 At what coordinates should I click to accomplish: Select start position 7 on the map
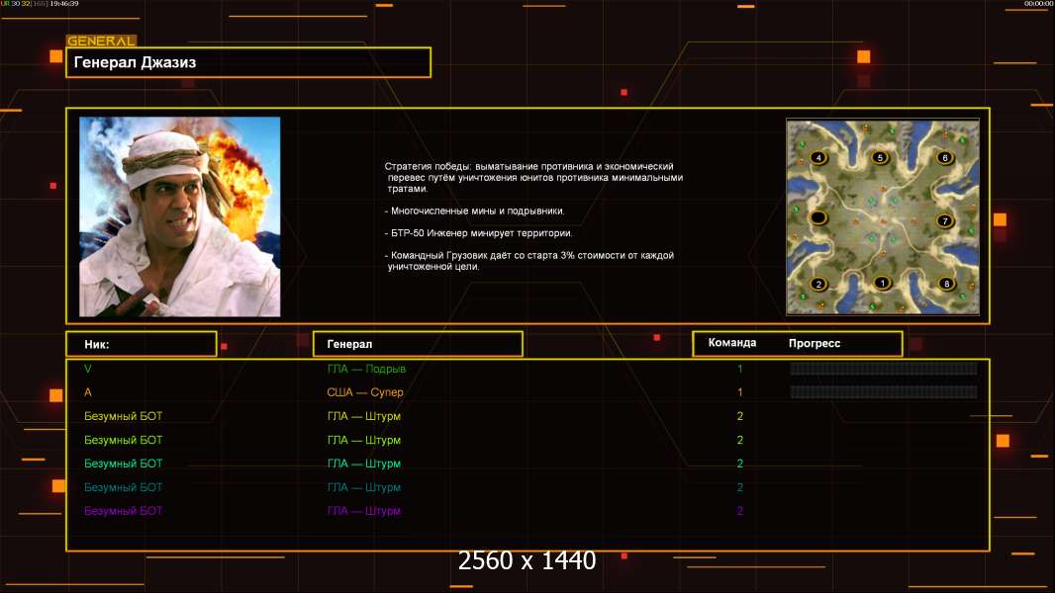point(944,220)
